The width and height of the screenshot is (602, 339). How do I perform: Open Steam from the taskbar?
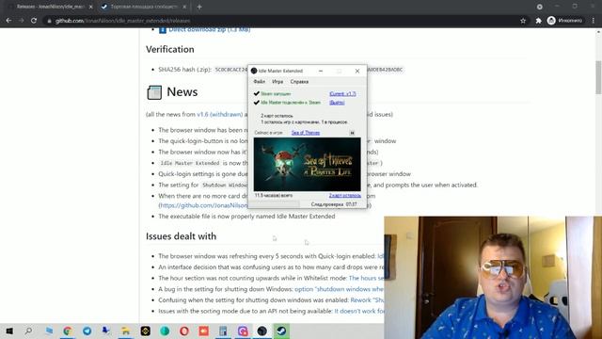(281, 331)
